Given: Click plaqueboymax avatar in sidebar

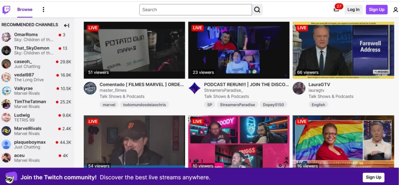Looking at the screenshot, I should pos(6,144).
